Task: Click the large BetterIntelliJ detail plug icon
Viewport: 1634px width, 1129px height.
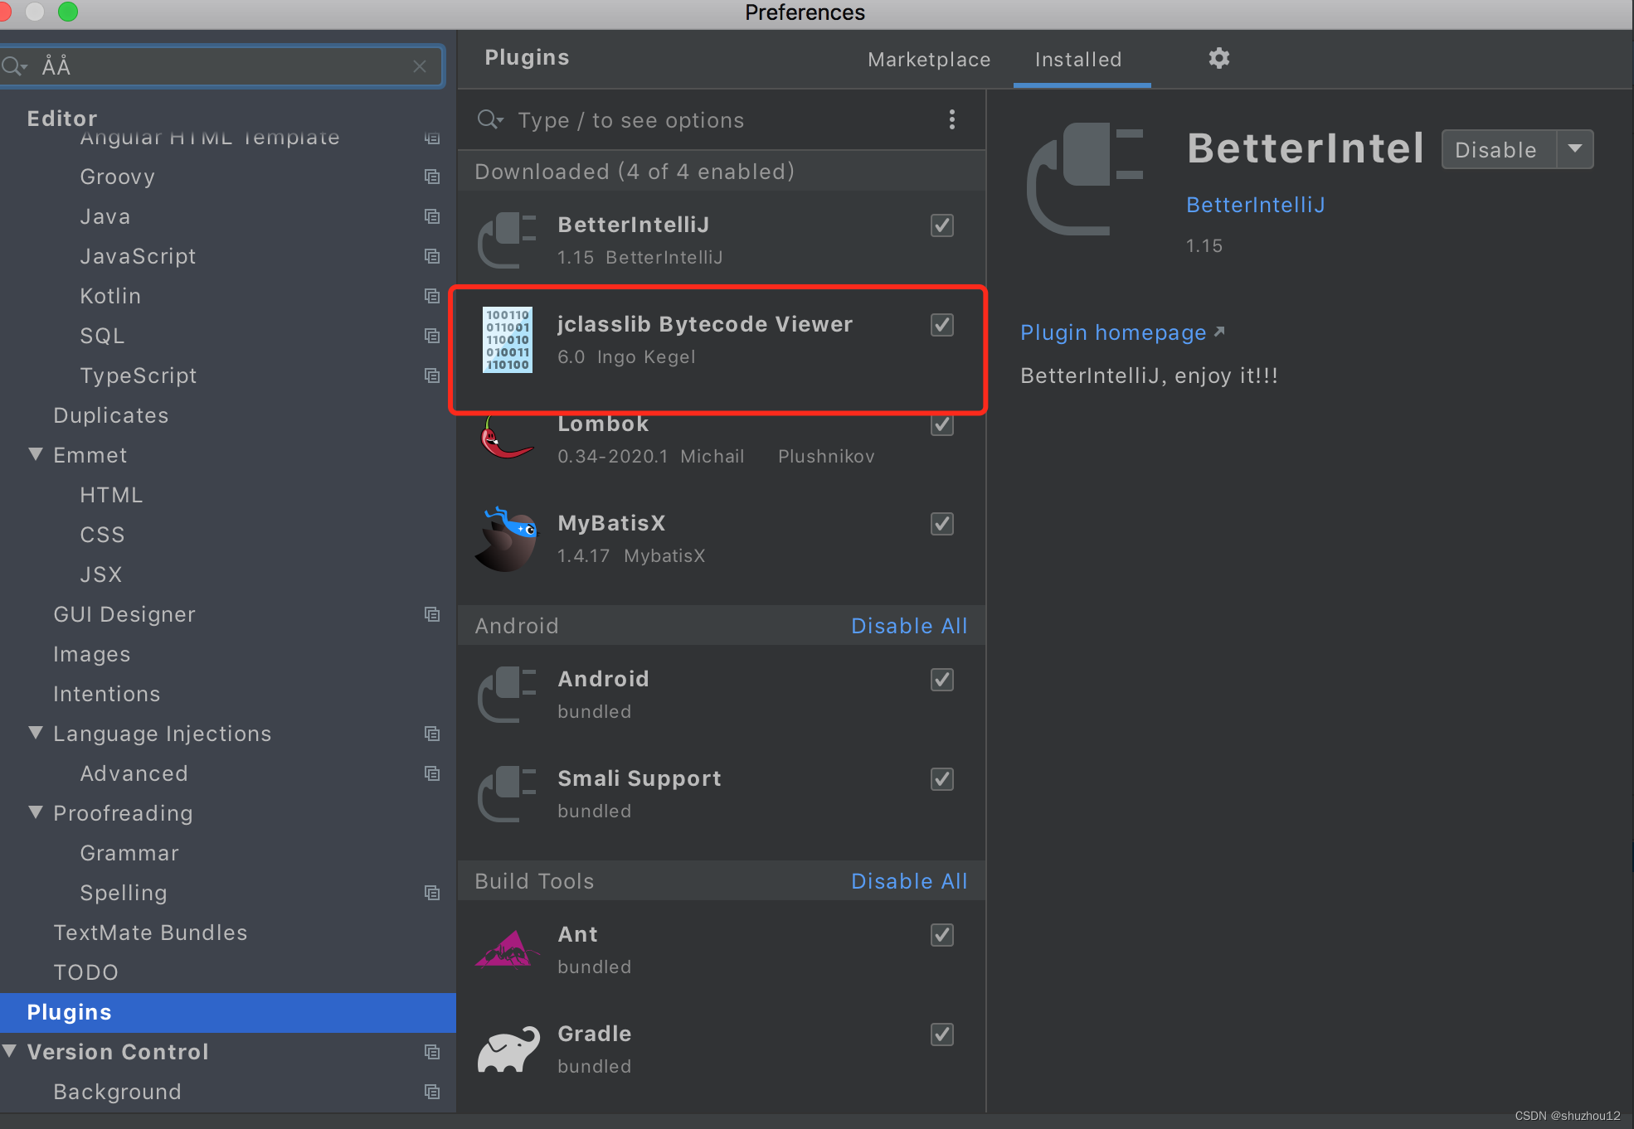Action: pyautogui.click(x=1085, y=179)
